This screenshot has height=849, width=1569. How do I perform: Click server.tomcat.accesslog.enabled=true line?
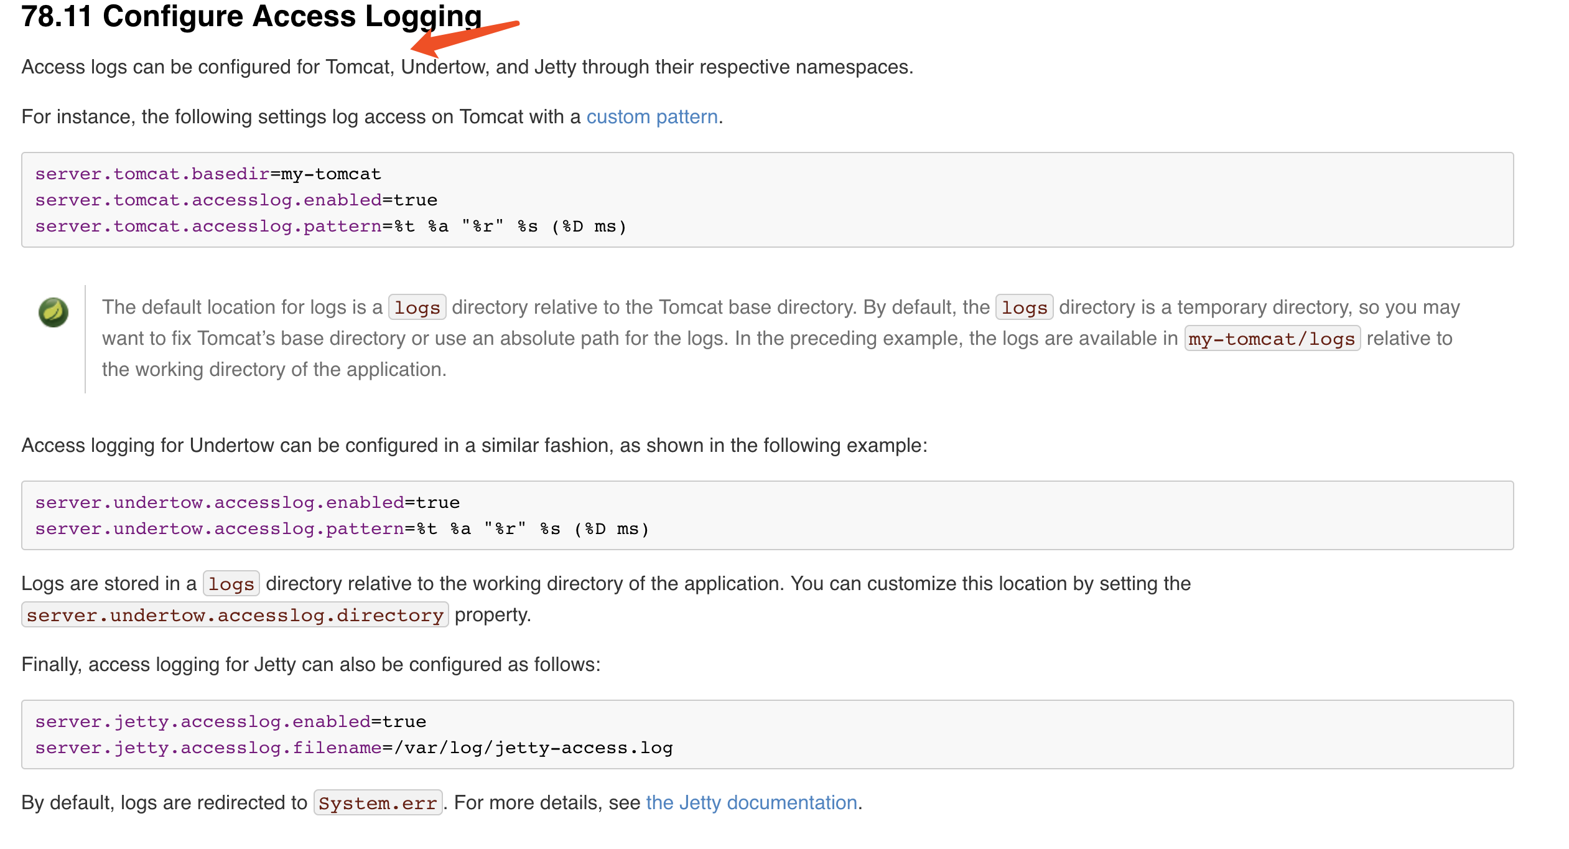236,200
